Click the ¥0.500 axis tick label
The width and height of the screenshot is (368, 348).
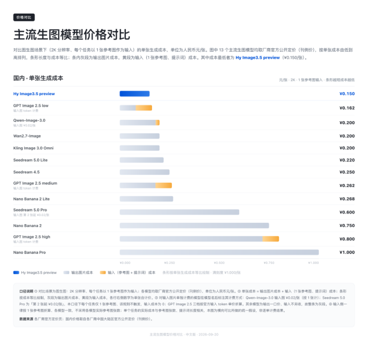(x=219, y=263)
